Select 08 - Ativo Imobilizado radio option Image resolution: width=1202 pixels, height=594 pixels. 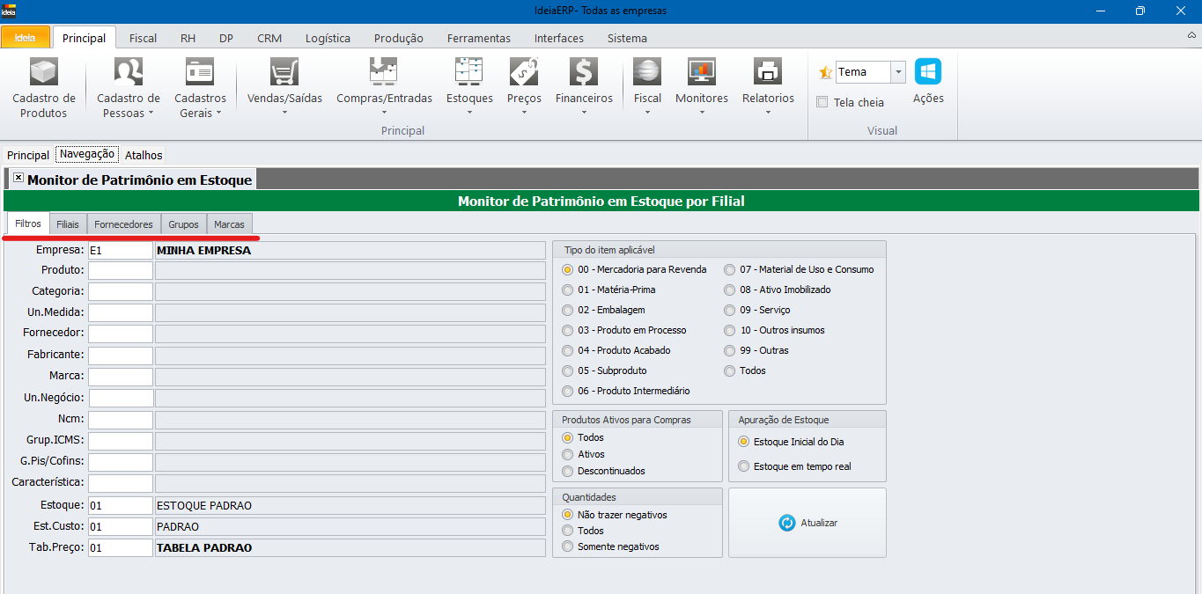(729, 290)
